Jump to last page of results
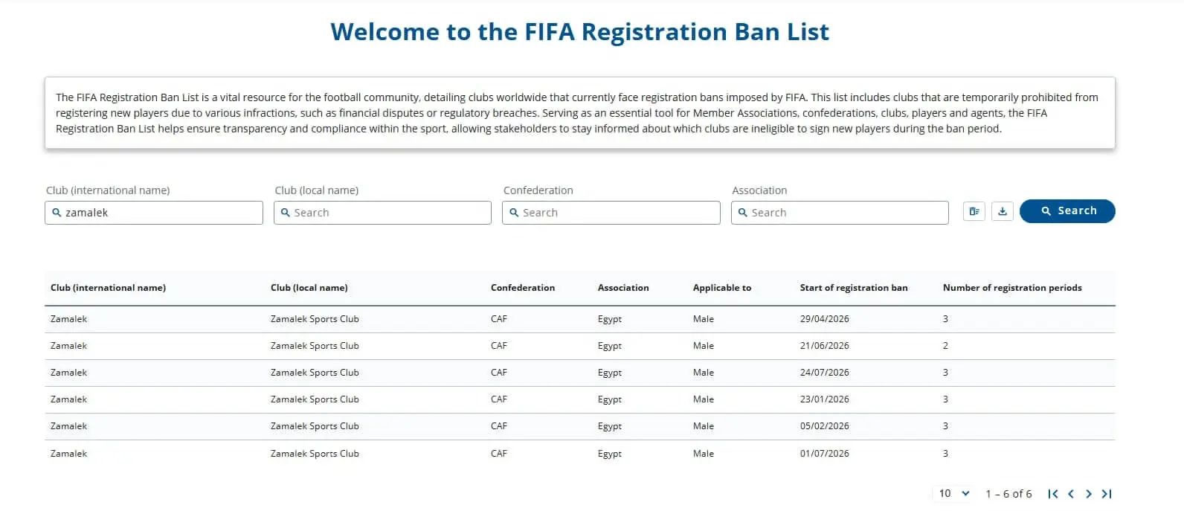Viewport: 1184px width, 511px height. [1107, 494]
